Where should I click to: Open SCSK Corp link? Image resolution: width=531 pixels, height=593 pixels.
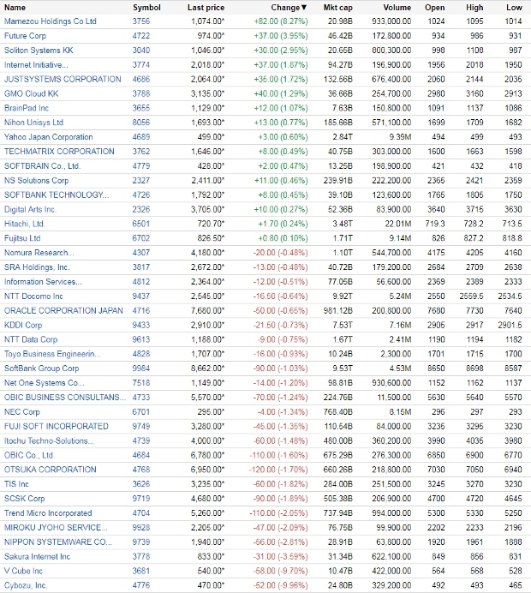[24, 499]
